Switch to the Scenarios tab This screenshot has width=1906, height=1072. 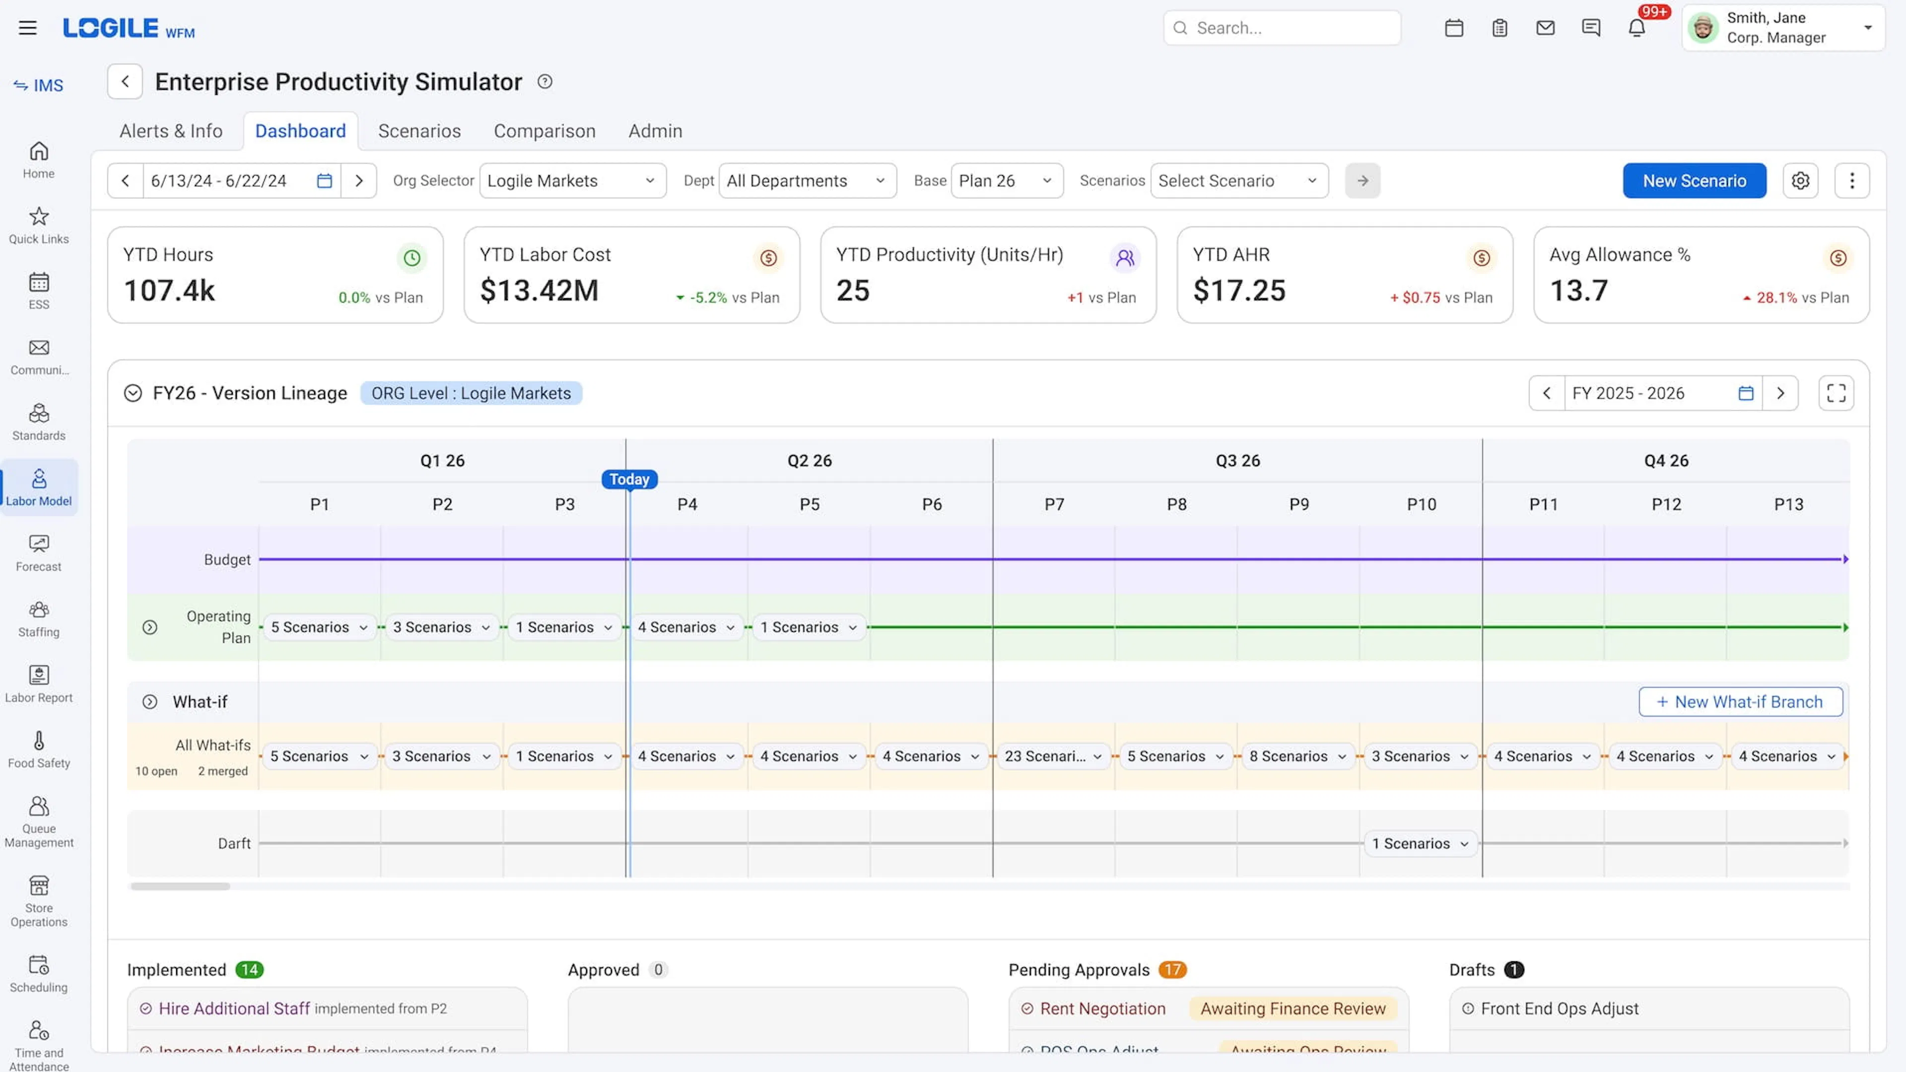pyautogui.click(x=419, y=131)
